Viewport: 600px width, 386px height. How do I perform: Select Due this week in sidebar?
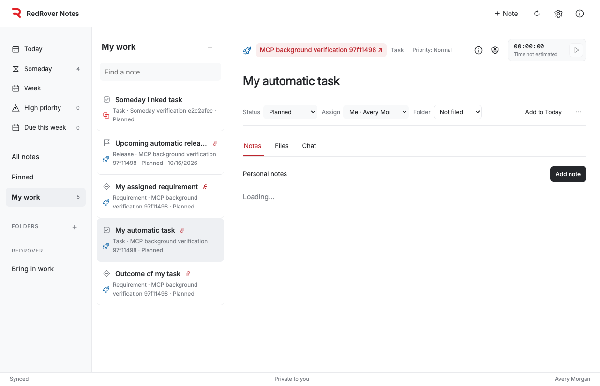point(45,128)
